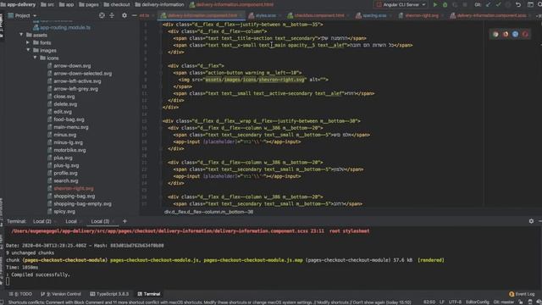Click checkout breadcrumb in navigation bar
This screenshot has height=305, width=542.
pyautogui.click(x=120, y=4)
